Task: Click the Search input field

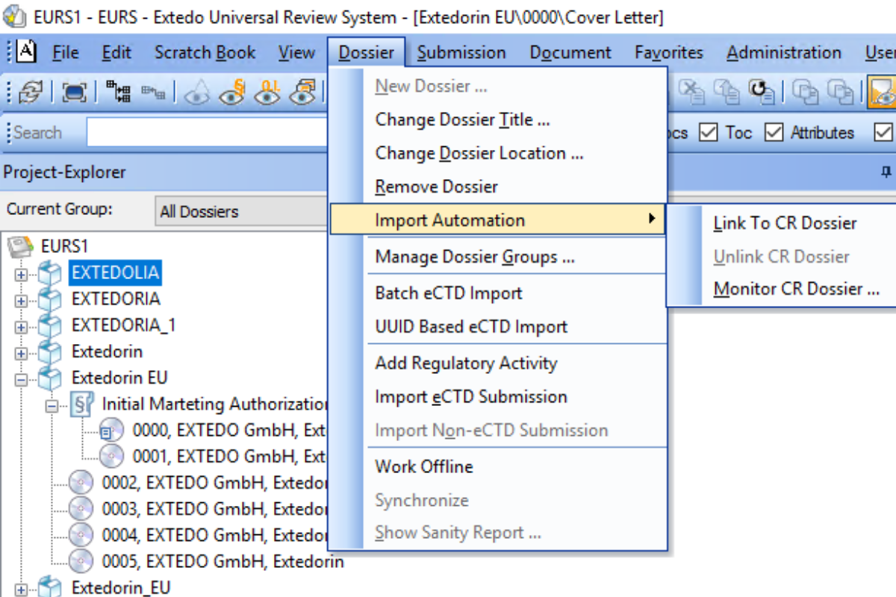Action: (208, 133)
